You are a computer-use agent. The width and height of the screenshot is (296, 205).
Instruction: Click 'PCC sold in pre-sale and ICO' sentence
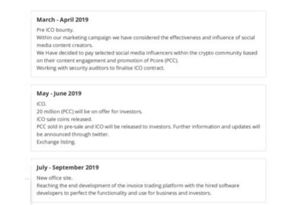pos(149,127)
